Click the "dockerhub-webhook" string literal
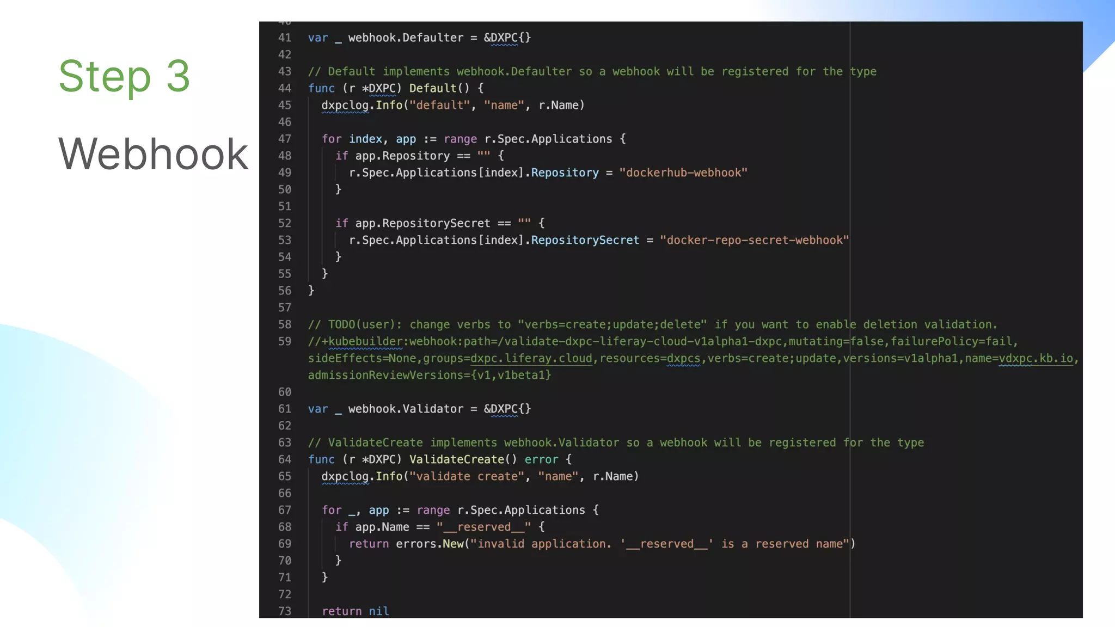This screenshot has height=627, width=1115. (683, 173)
